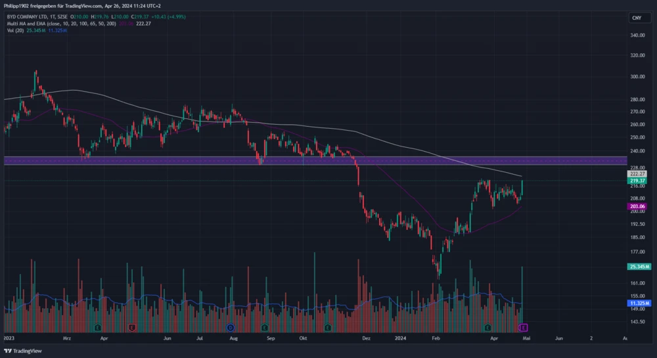Click the purple 203.06 moving average label
Screen dimensions: 657x358
click(x=638, y=206)
